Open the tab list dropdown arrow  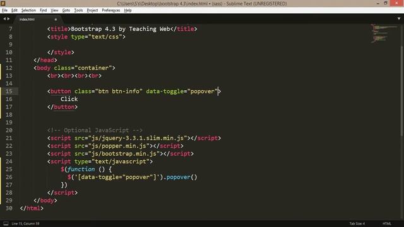pos(399,18)
